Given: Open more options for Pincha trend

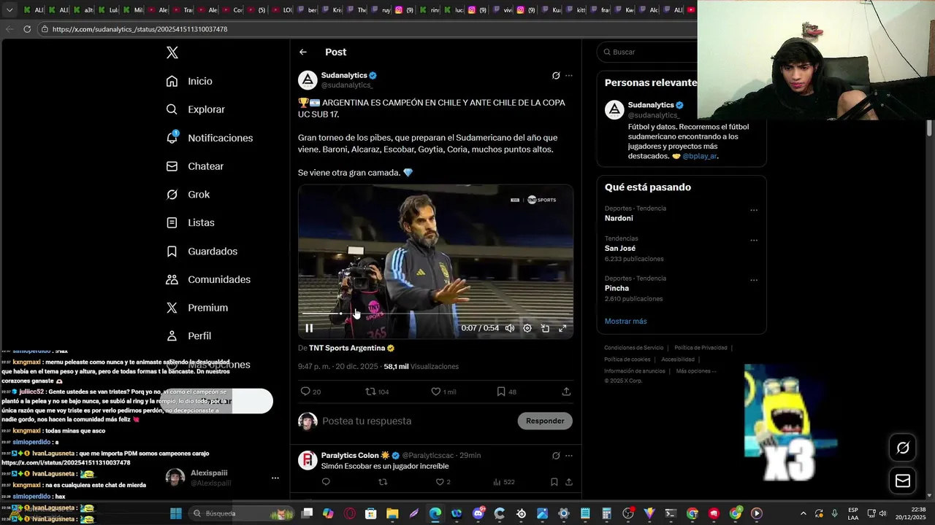Looking at the screenshot, I should 754,280.
